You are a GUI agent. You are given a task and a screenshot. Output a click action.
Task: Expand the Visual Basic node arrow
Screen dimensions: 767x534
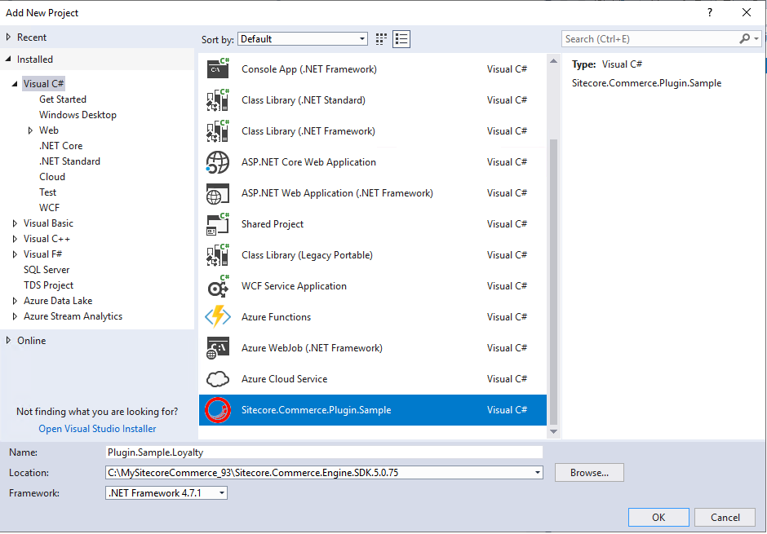tap(15, 223)
